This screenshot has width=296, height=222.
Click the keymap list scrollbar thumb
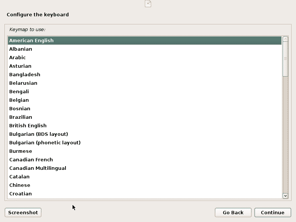285,58
